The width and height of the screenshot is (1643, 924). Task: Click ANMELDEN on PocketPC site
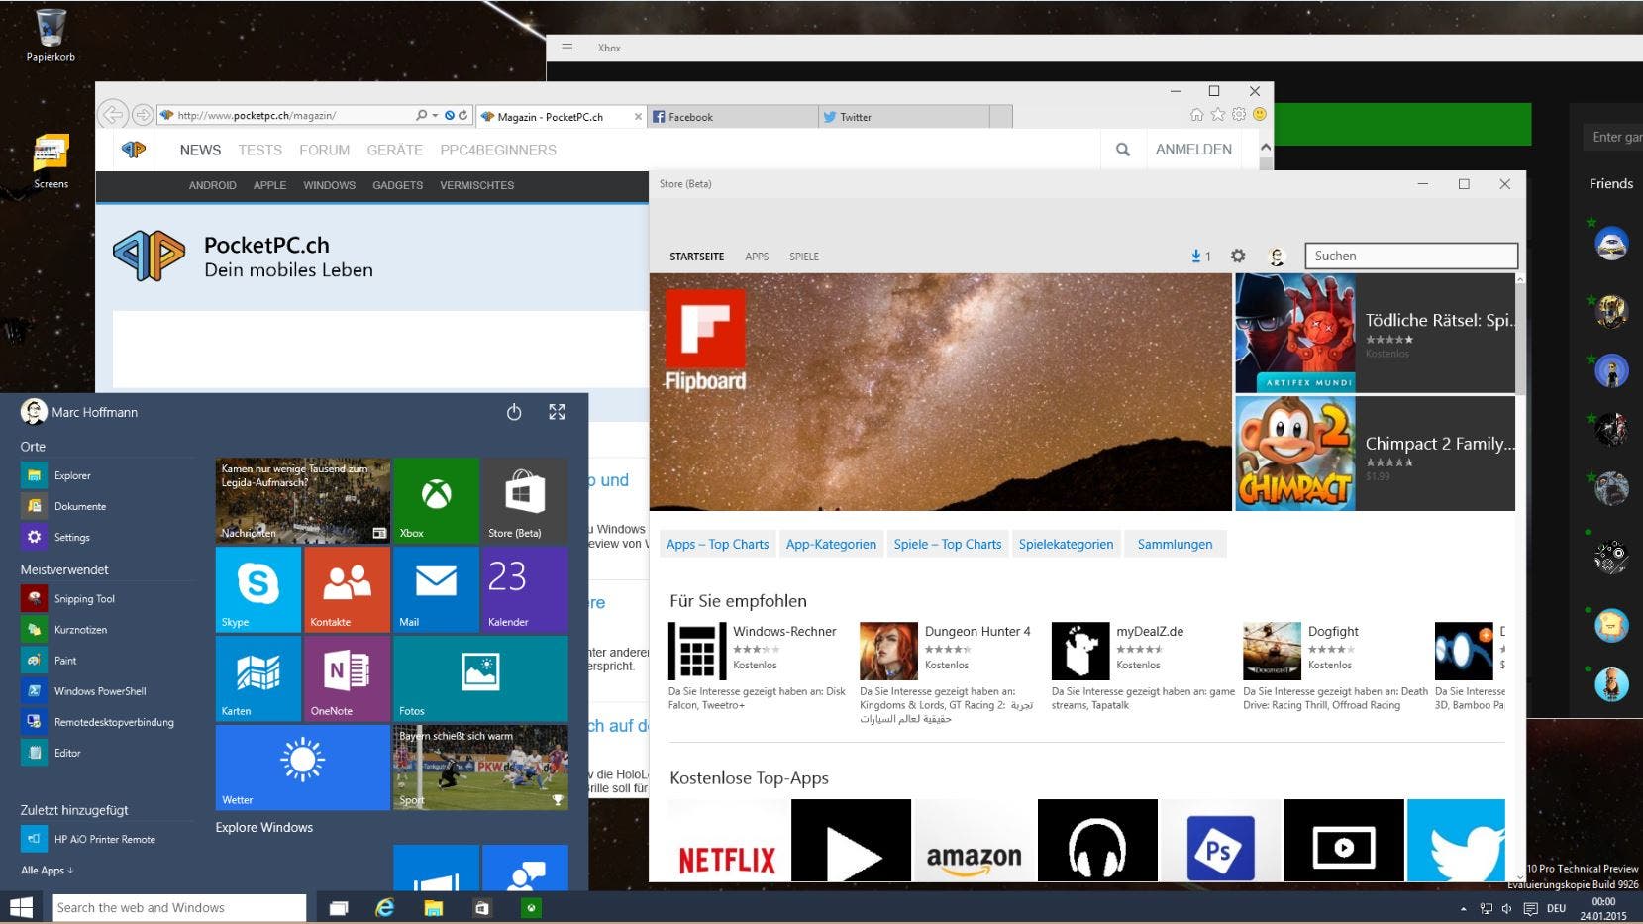pos(1193,150)
